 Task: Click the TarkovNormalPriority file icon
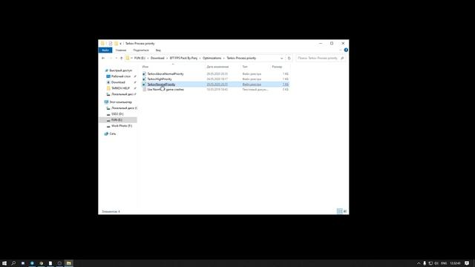(144, 85)
